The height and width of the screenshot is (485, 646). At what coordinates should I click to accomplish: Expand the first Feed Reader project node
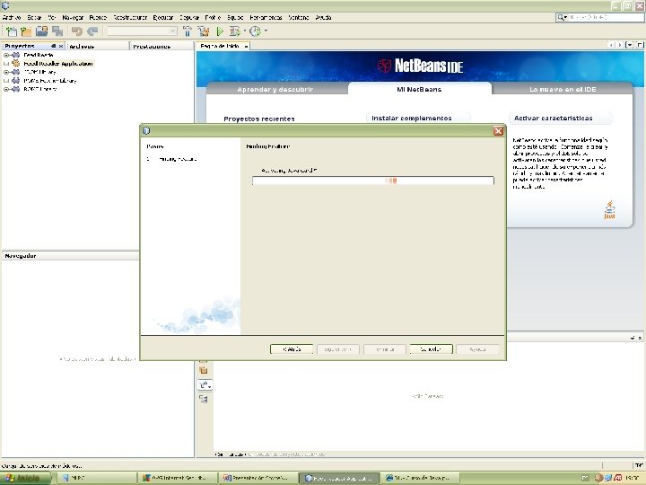[6, 55]
